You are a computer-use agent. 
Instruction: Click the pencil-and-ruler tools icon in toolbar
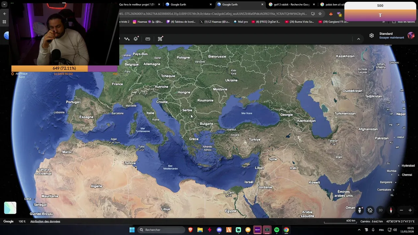160,39
